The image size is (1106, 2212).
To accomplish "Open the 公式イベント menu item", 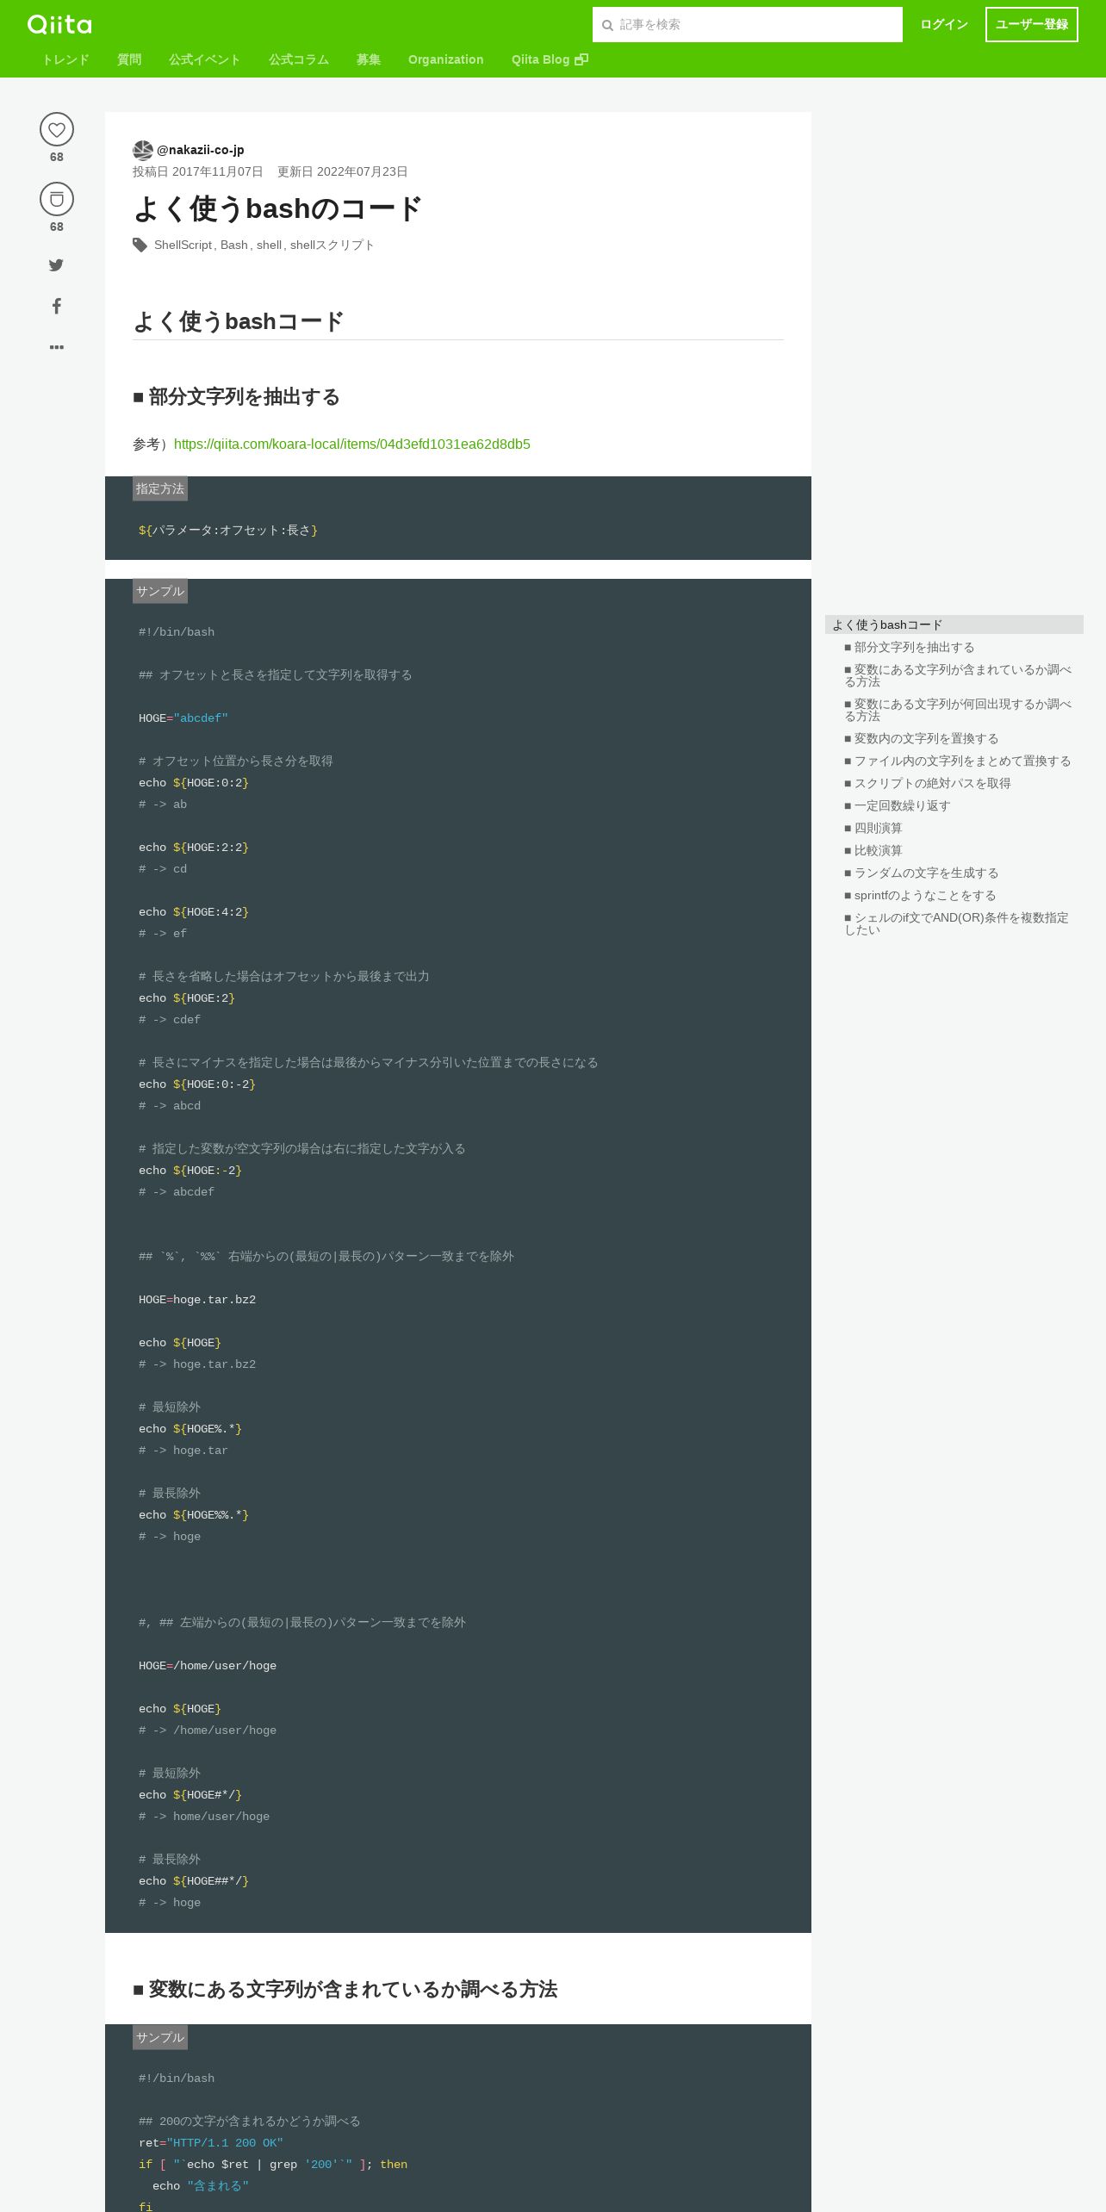I will (204, 59).
